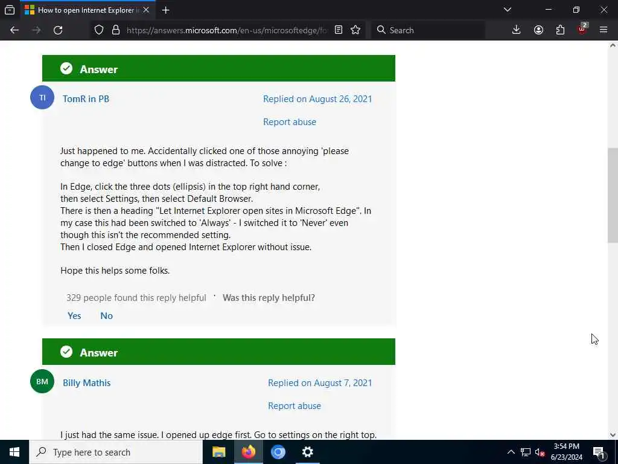618x464 pixels.
Task: Report abuse on TomR's reply
Action: 290,122
